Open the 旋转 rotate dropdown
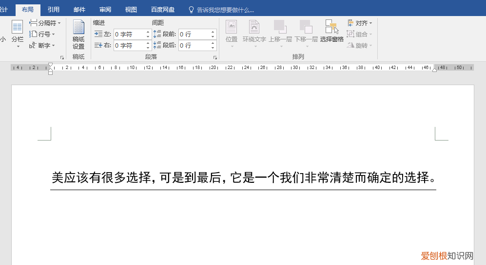Image resolution: width=486 pixels, height=265 pixels. tap(360, 45)
